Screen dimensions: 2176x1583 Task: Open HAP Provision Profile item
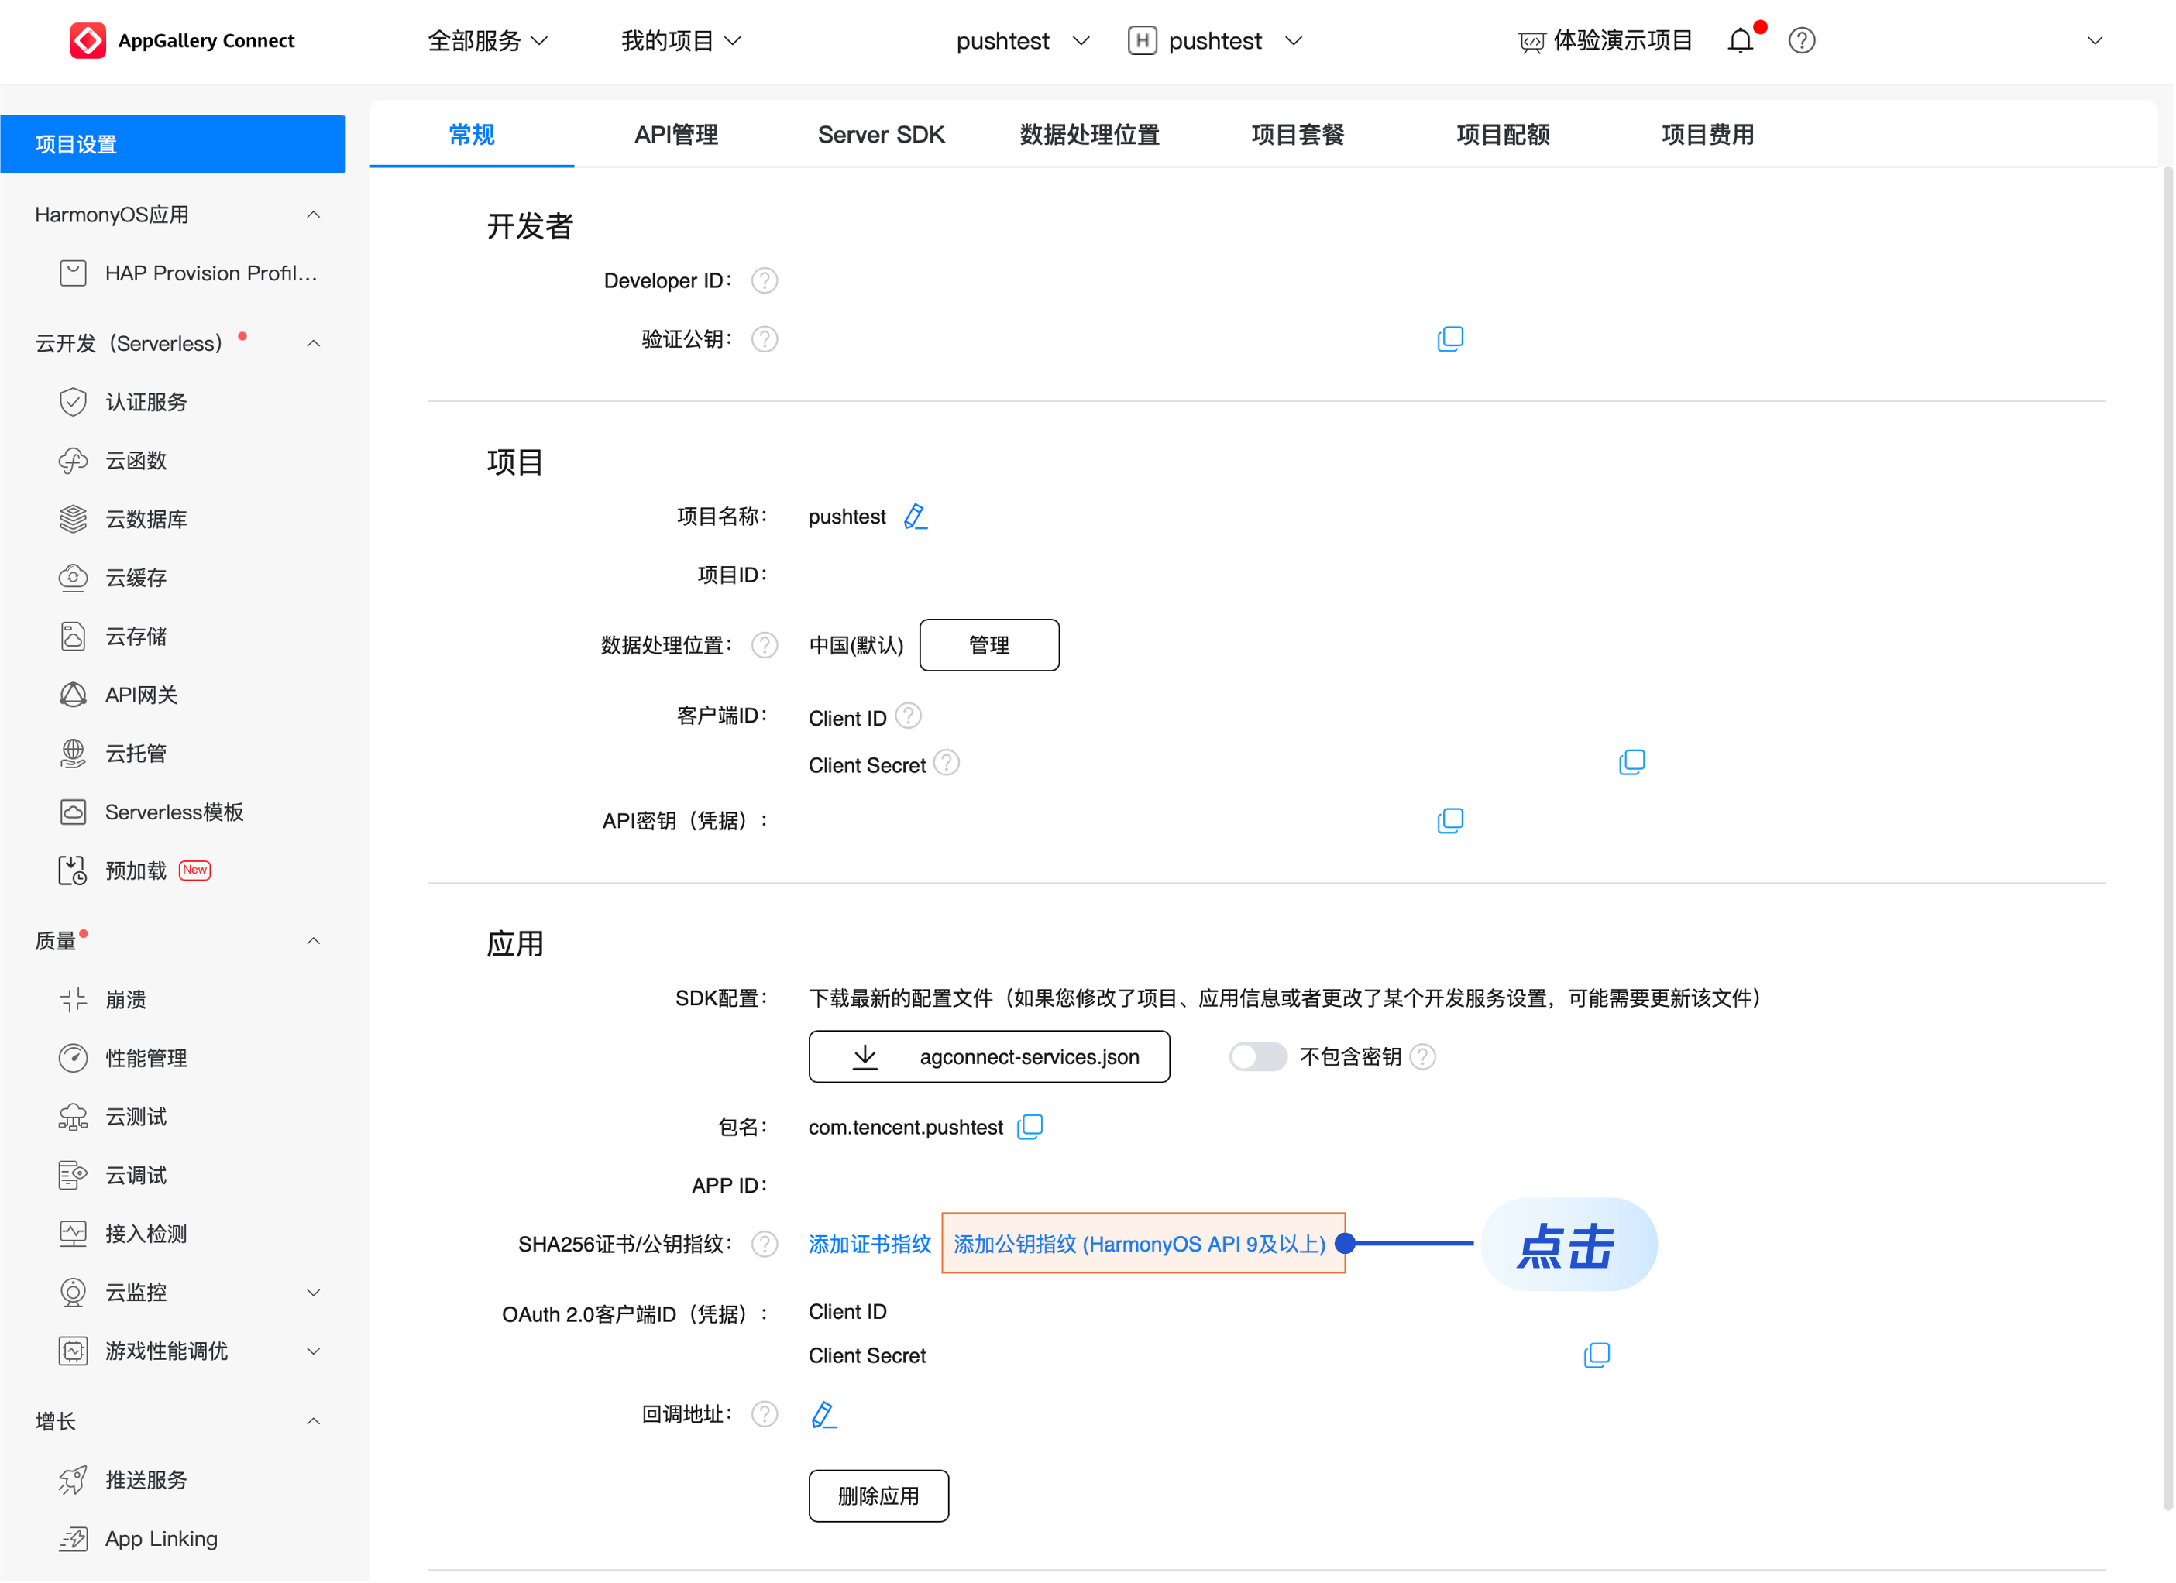[188, 273]
